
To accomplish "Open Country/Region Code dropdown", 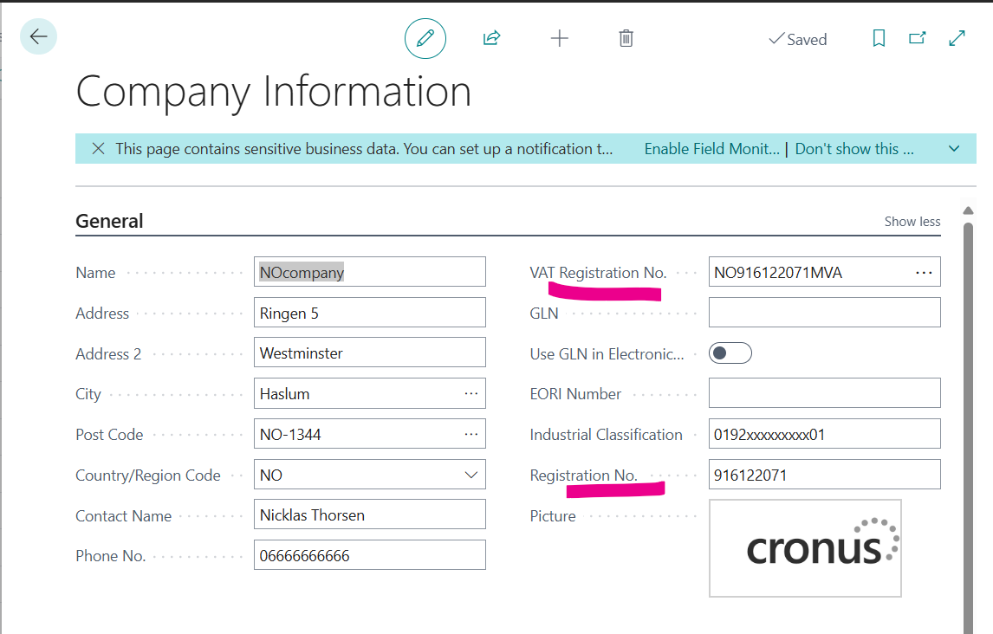I will pyautogui.click(x=471, y=475).
